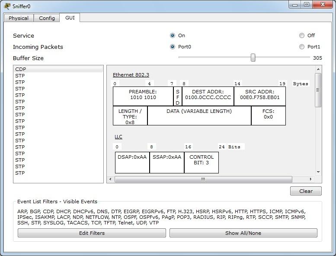
Task: Maximize the Sniffer0 window
Action: (x=307, y=5)
